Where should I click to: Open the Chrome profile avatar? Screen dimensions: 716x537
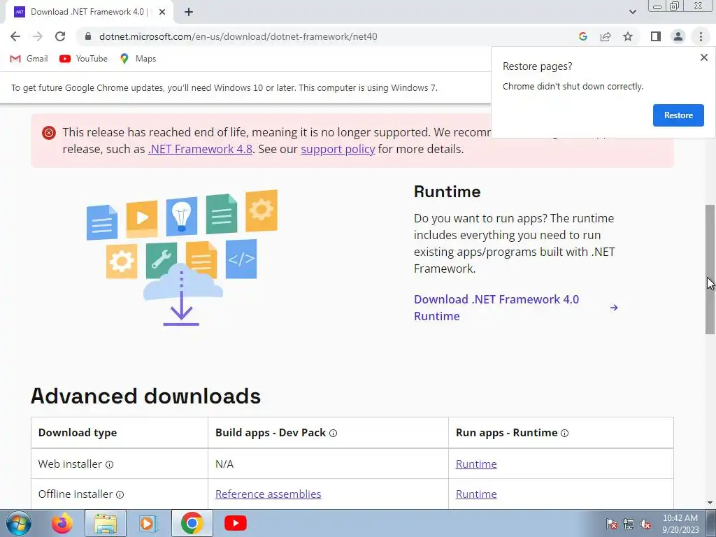click(678, 36)
